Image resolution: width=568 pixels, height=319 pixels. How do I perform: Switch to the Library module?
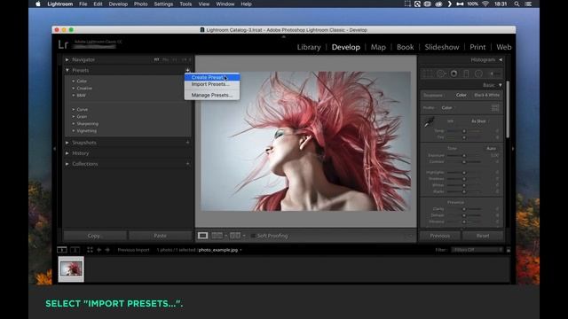click(309, 47)
